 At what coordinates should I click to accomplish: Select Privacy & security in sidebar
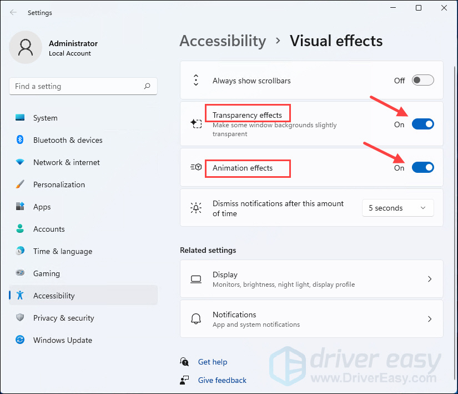coord(83,318)
